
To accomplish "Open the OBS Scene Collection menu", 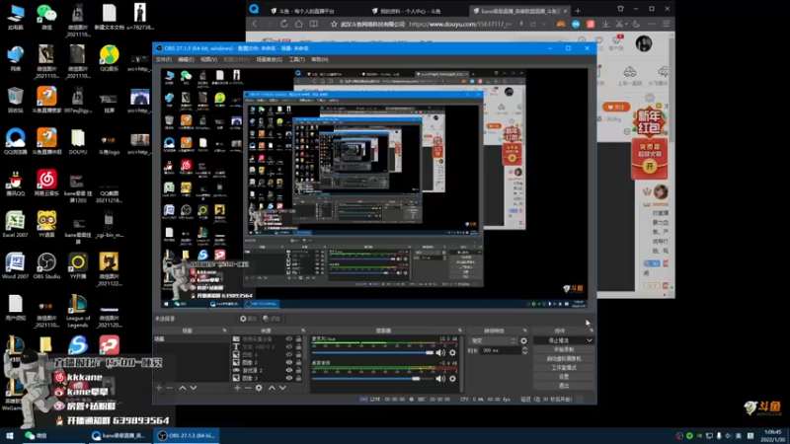I will pos(269,59).
